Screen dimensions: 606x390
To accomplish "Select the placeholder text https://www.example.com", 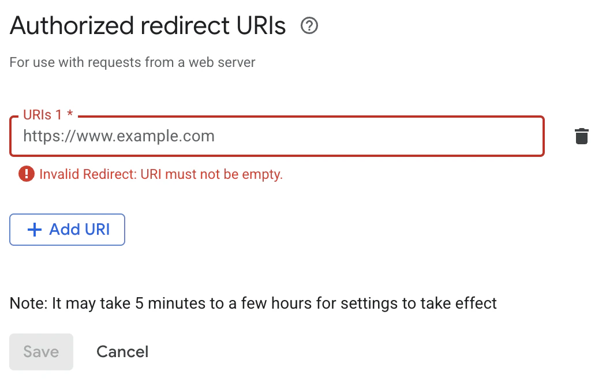I will click(x=118, y=136).
